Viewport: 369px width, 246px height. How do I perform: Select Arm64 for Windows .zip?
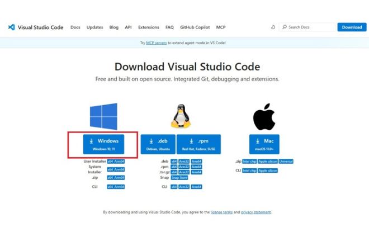119,177
